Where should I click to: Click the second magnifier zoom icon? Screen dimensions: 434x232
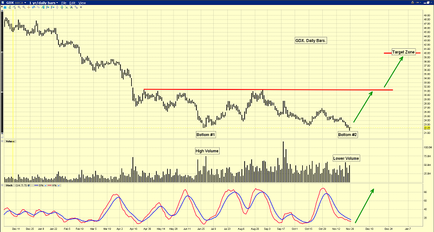pyautogui.click(x=24, y=7)
